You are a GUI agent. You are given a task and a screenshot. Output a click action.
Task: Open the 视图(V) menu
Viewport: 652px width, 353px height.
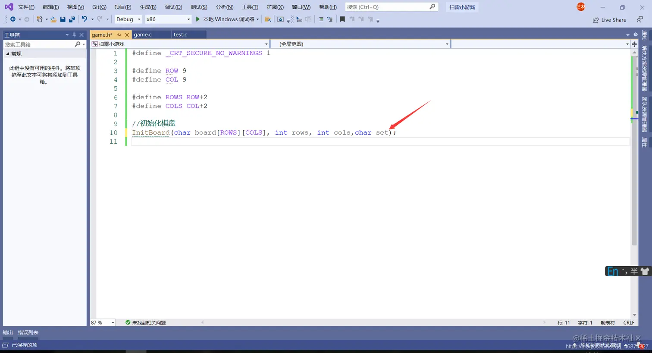tap(75, 7)
